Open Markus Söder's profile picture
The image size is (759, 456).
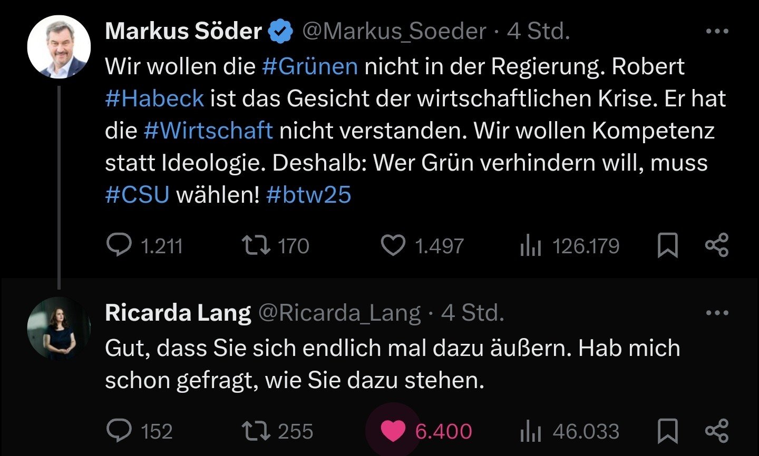click(x=59, y=47)
